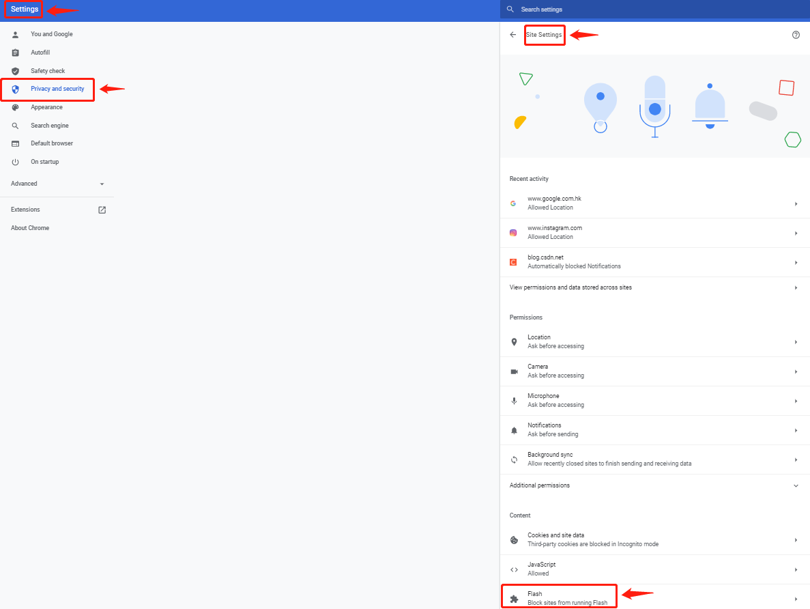810x609 pixels.
Task: Click the external-link icon next to Extensions
Action: pos(102,210)
